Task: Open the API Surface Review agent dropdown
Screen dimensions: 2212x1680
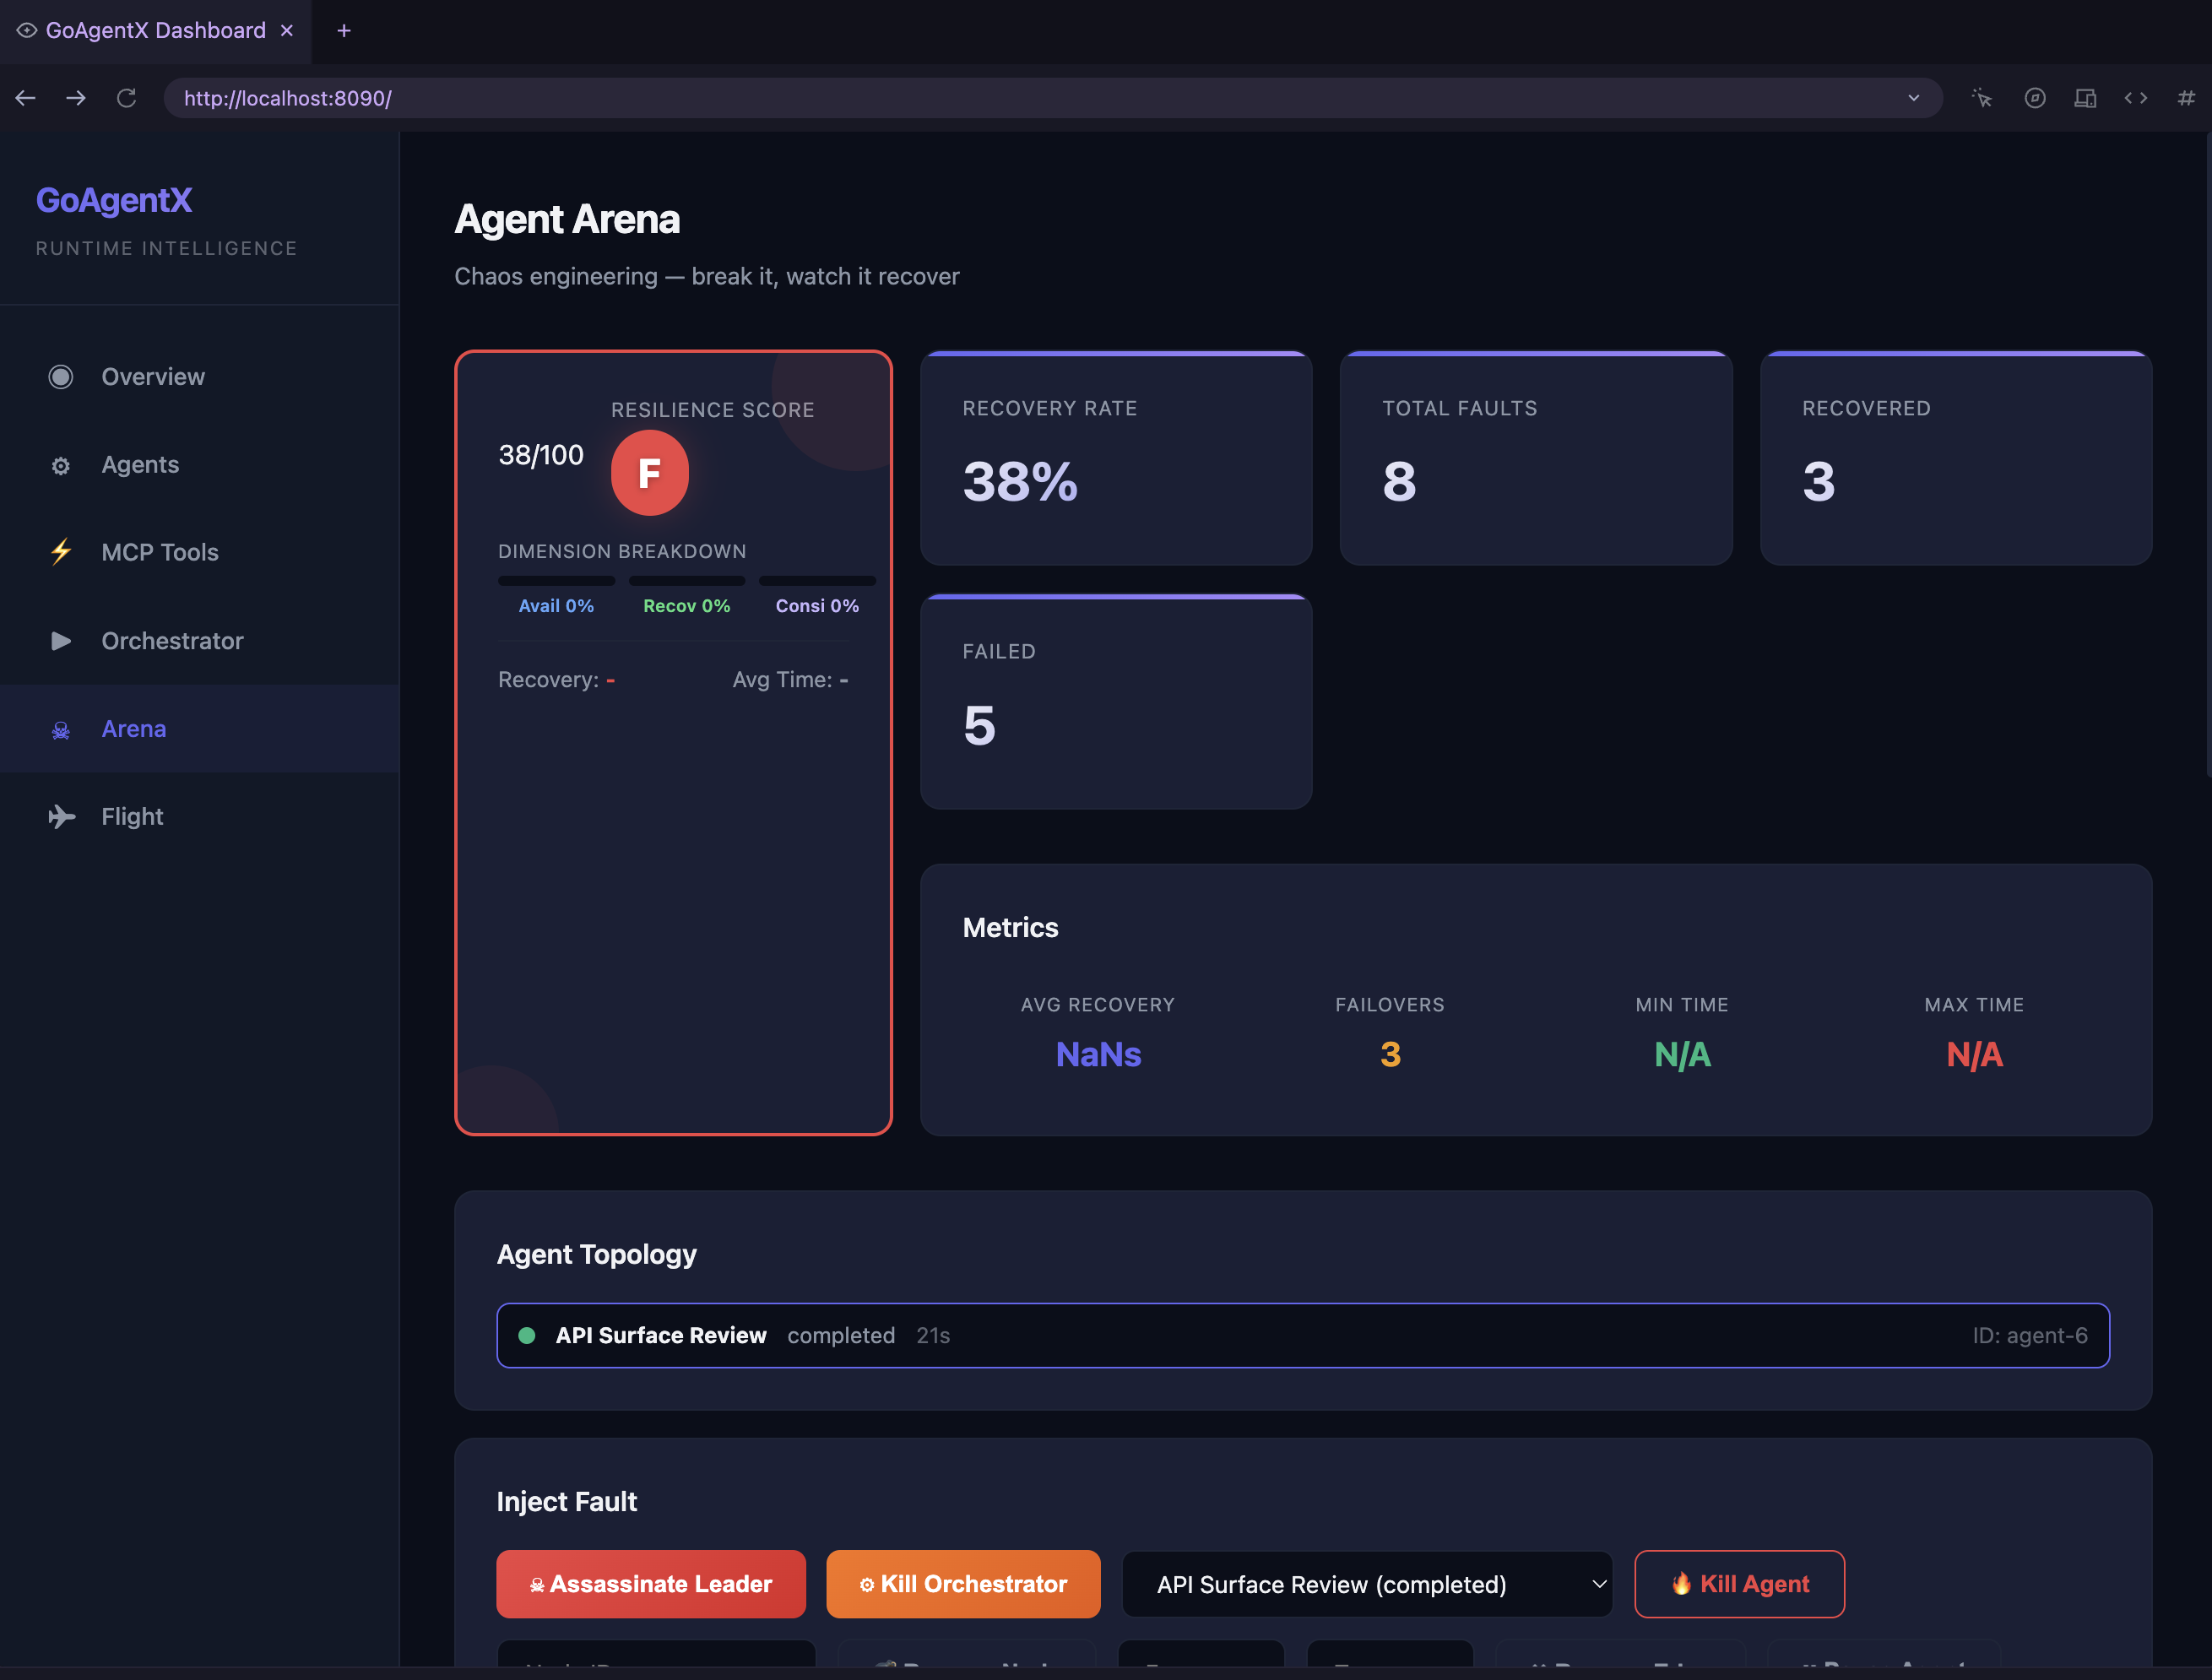Action: (1367, 1584)
